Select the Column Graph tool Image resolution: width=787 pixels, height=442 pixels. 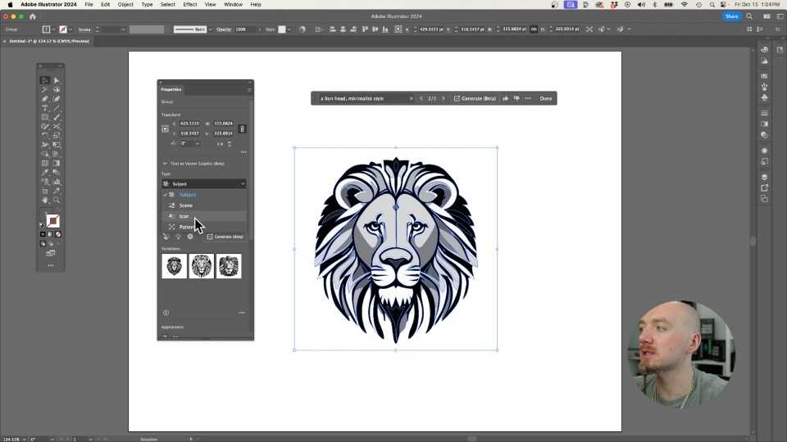57,182
